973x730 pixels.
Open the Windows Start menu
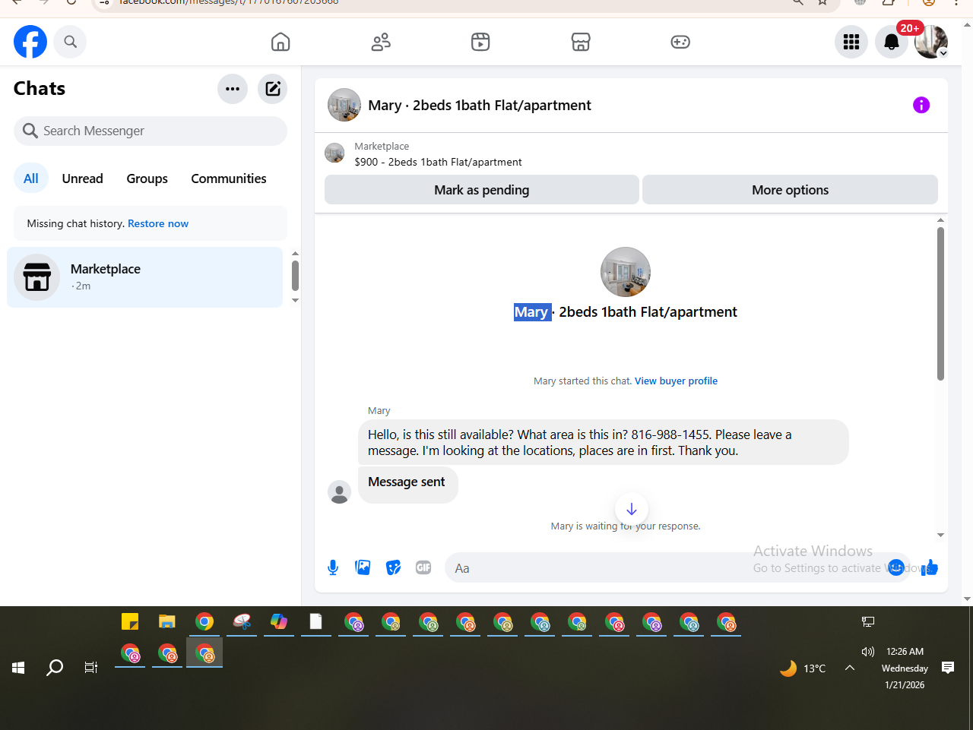[x=19, y=668]
